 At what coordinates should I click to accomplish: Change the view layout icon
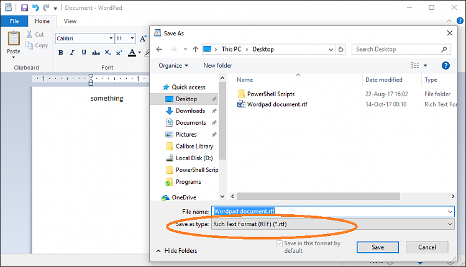pyautogui.click(x=414, y=65)
